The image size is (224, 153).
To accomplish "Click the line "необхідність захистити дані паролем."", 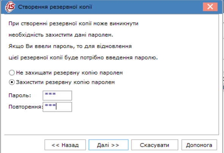I will pos(61,35).
